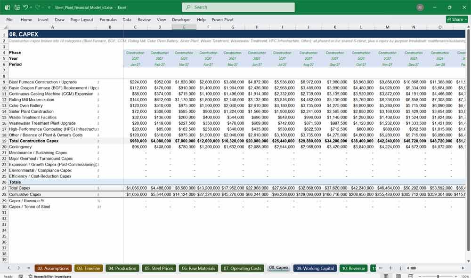Select the Capex / Tonne of Steel cell

pos(52,207)
